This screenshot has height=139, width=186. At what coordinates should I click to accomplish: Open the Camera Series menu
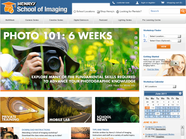coord(32,20)
